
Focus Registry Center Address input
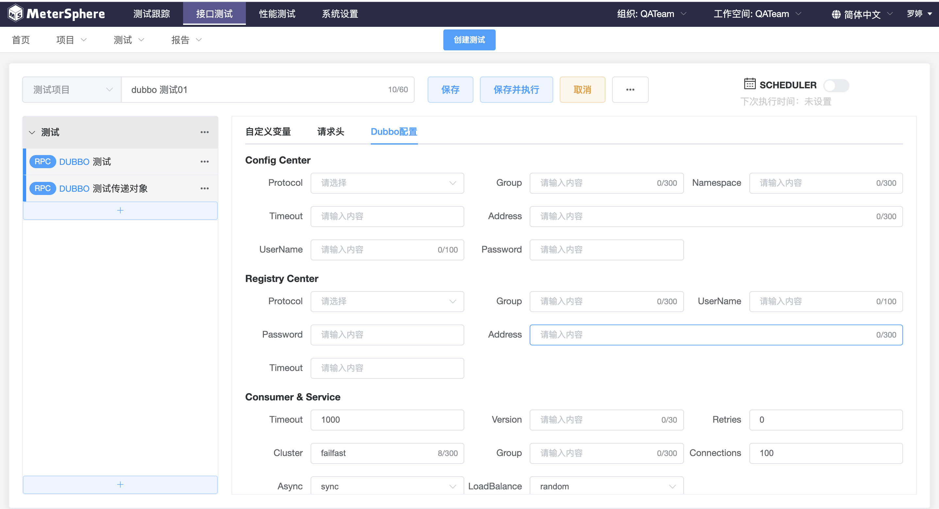716,335
